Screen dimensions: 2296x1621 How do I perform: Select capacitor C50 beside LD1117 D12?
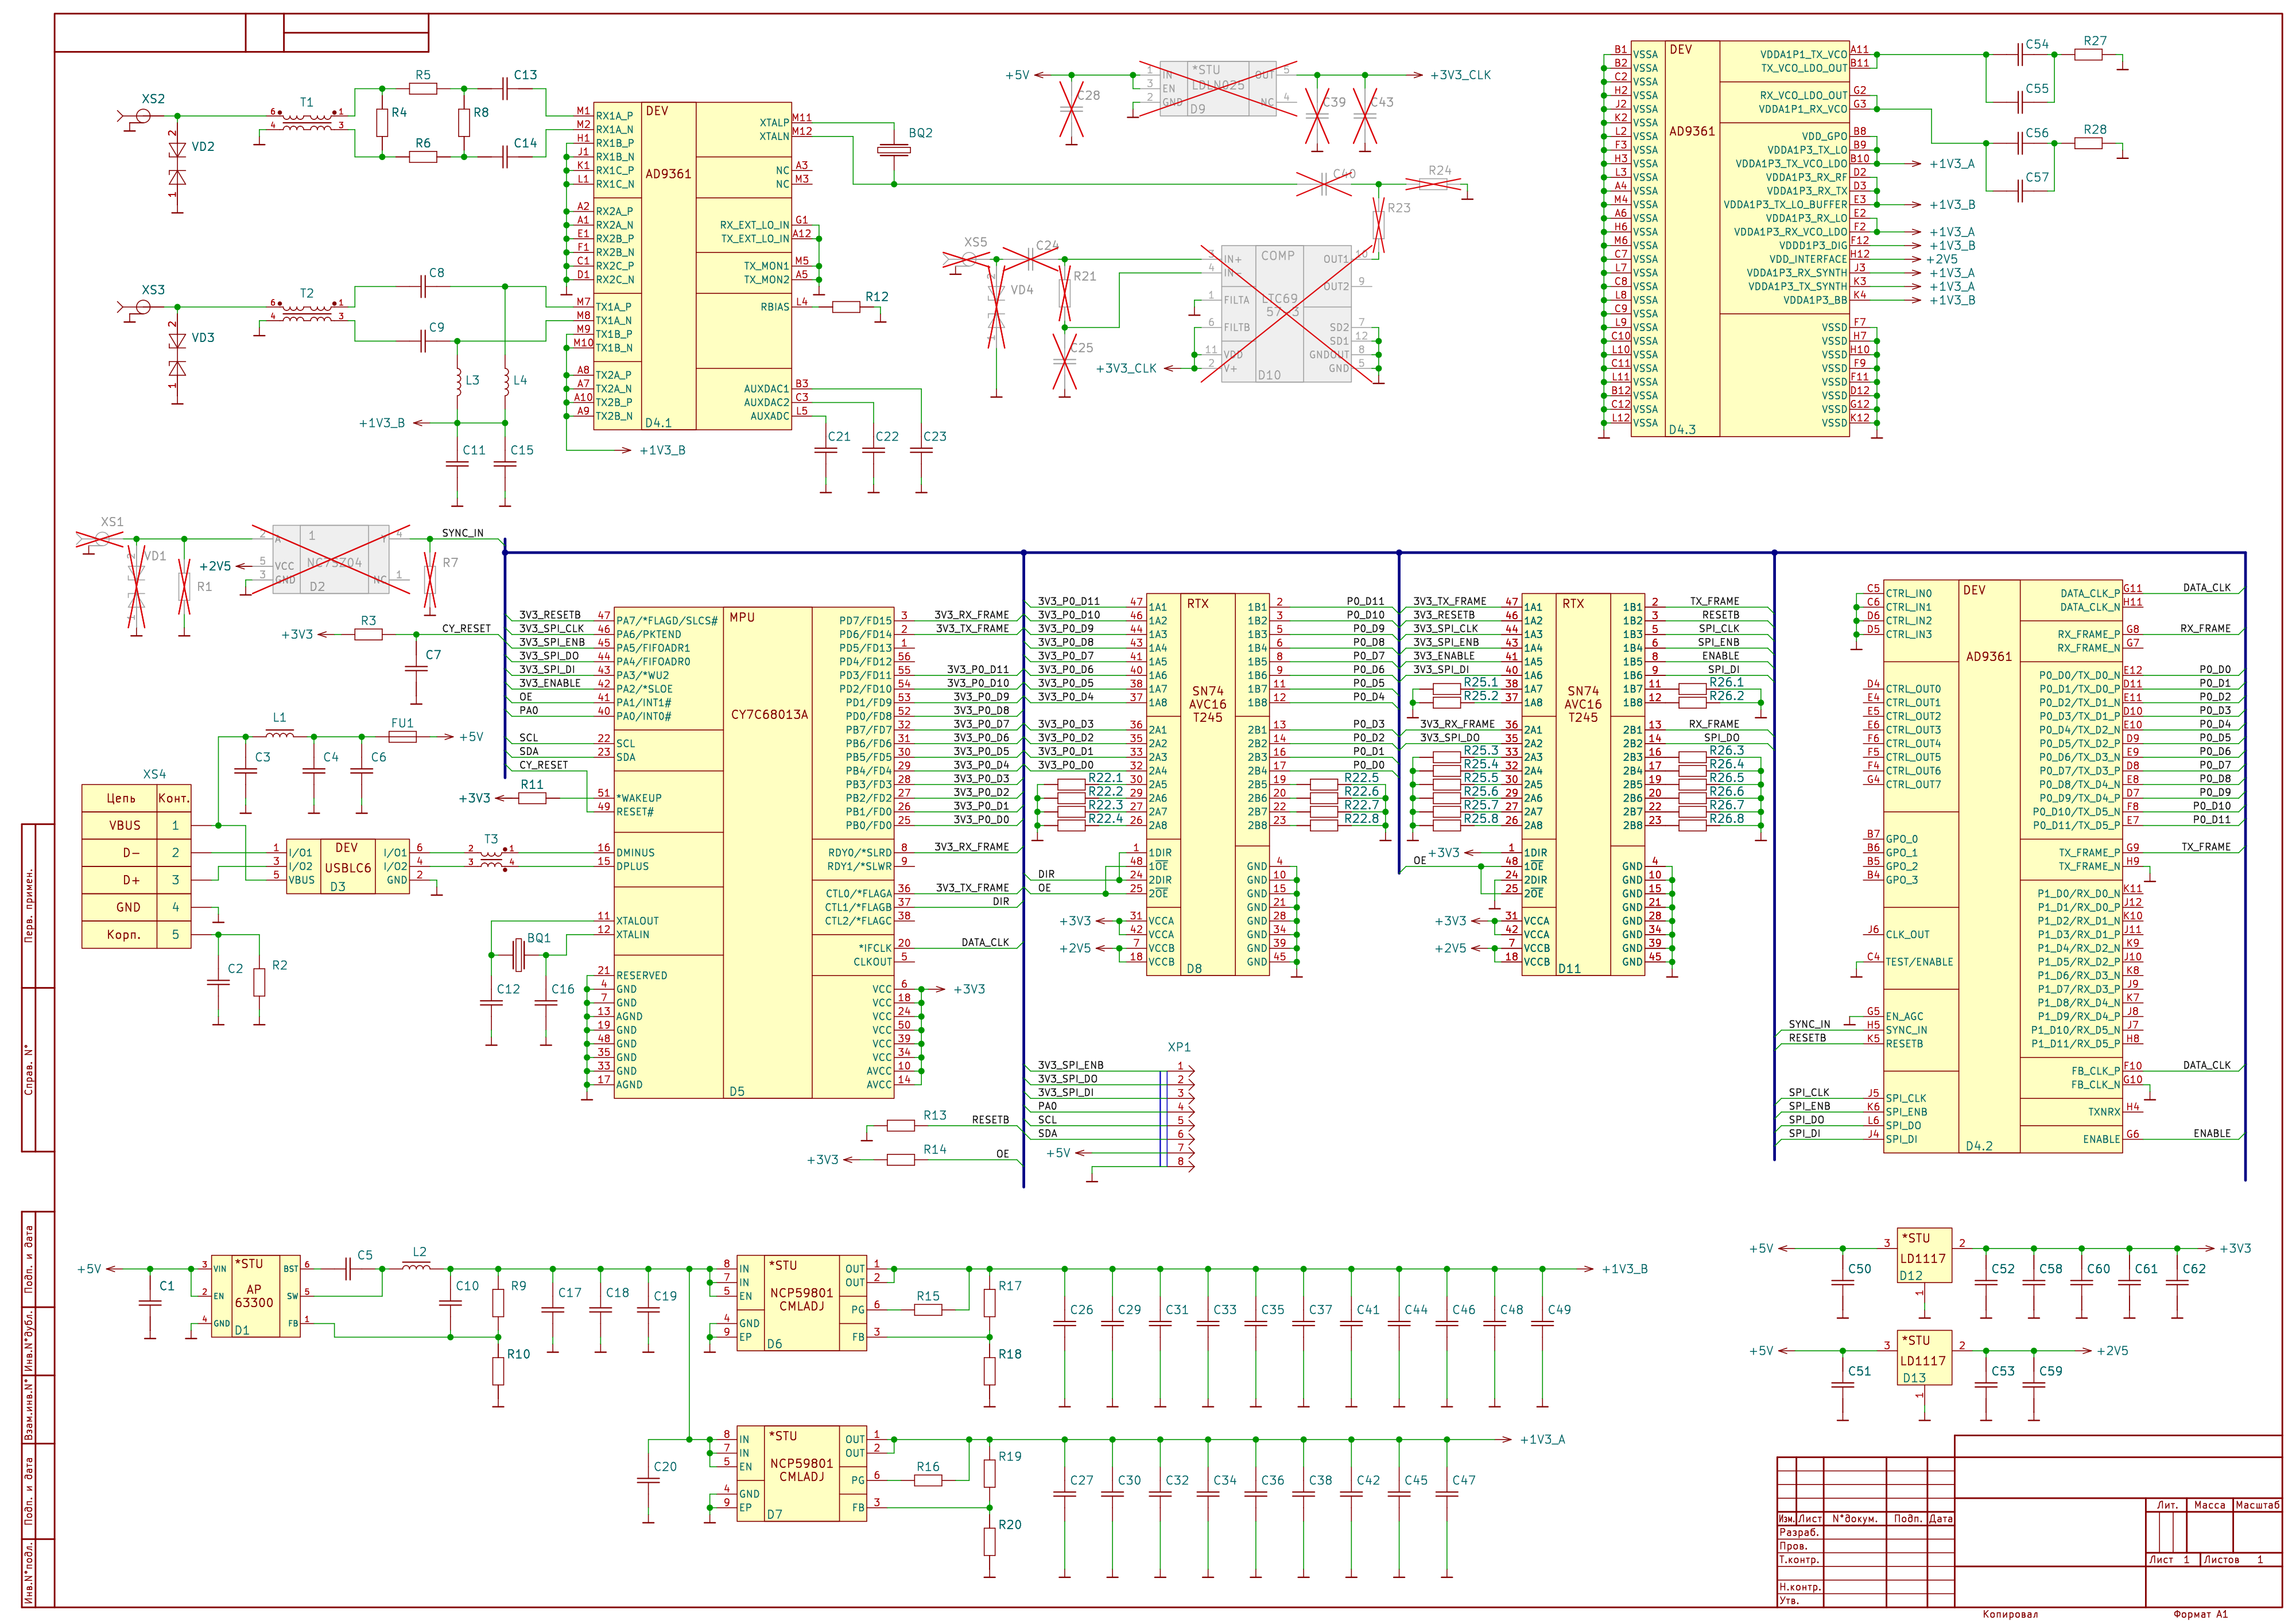point(1843,1282)
